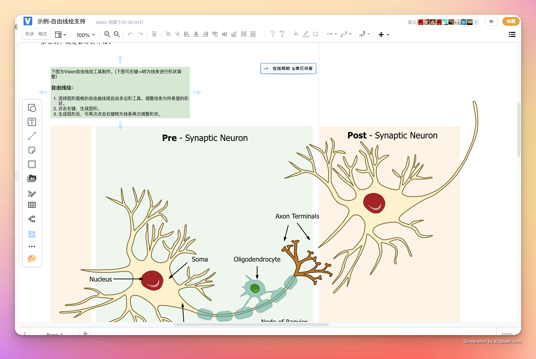
Task: Click the delete trash icon
Action: click(154, 34)
